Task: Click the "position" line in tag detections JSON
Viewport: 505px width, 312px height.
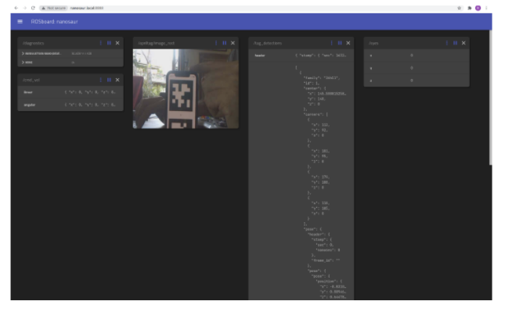Action: pyautogui.click(x=329, y=282)
